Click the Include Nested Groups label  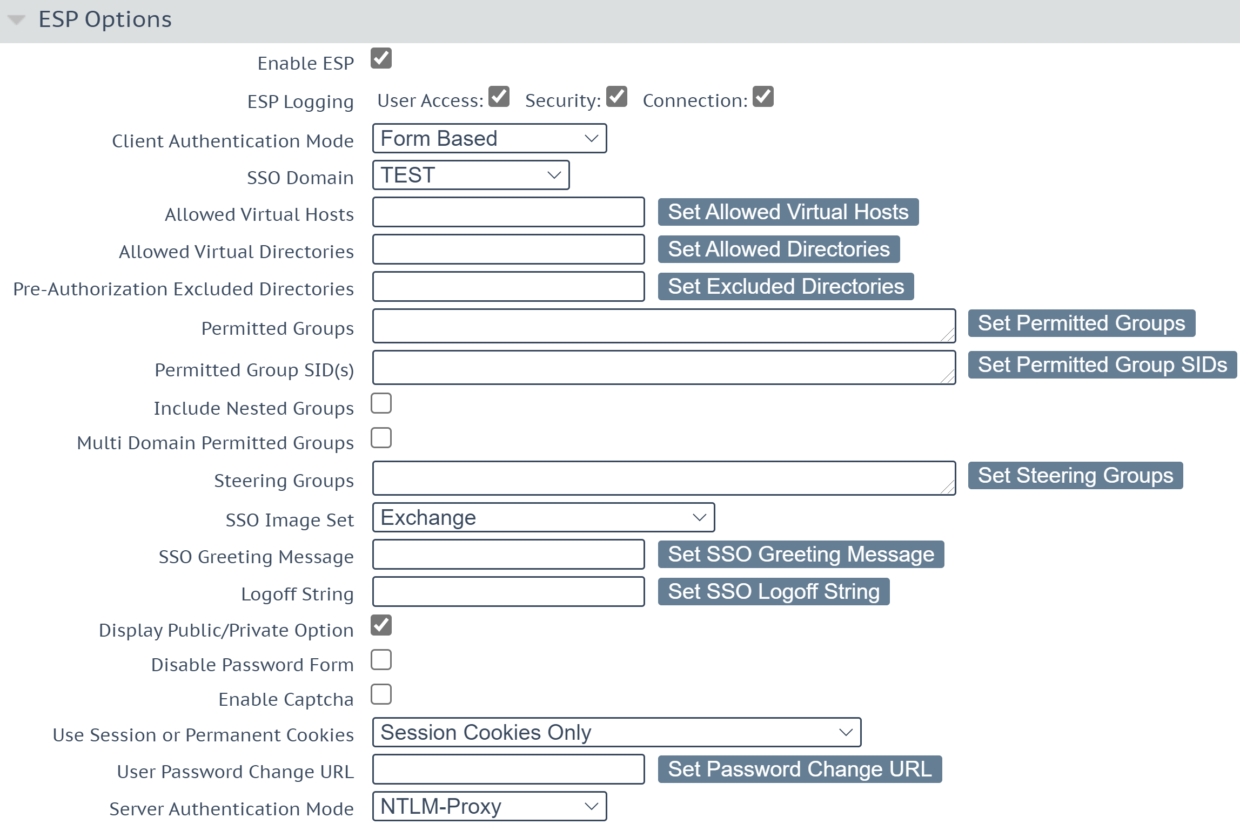(254, 409)
